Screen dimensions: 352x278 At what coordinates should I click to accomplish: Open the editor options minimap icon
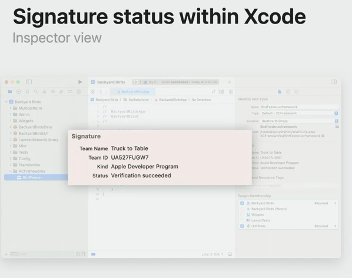click(x=221, y=92)
